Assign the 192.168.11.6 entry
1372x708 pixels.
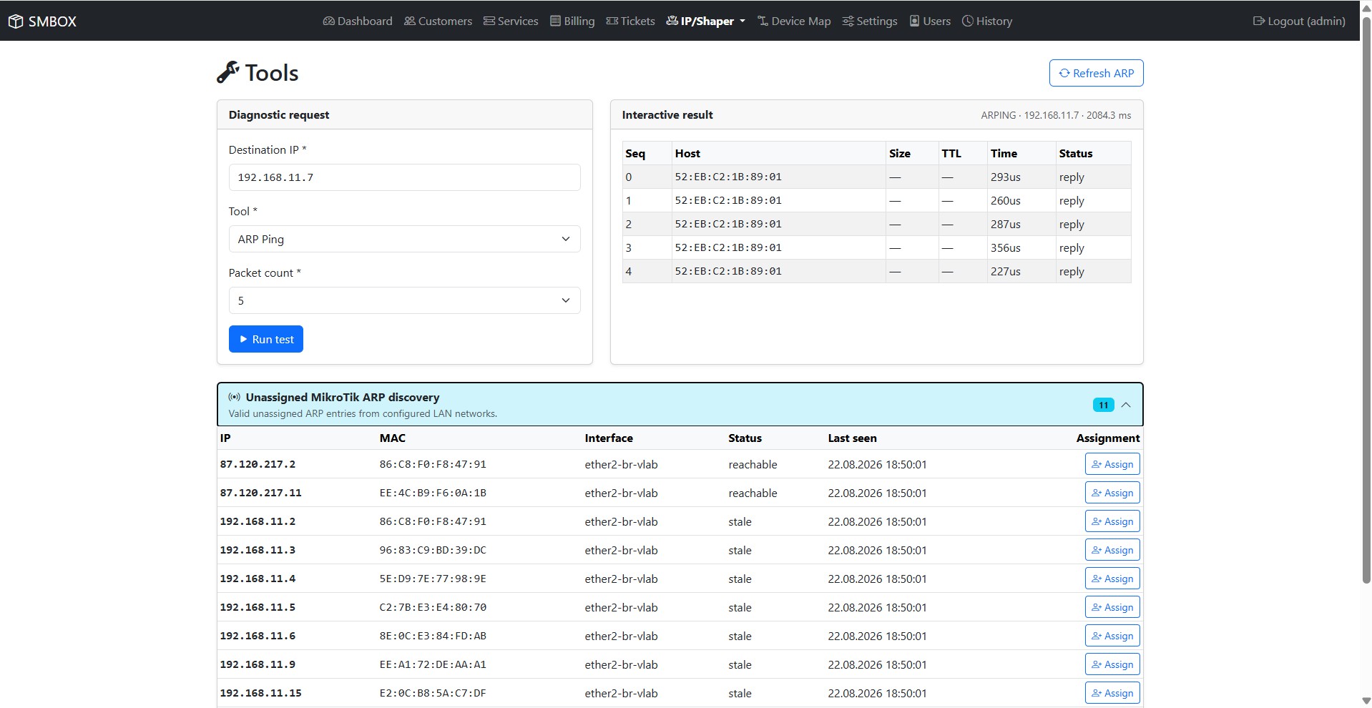tap(1112, 636)
